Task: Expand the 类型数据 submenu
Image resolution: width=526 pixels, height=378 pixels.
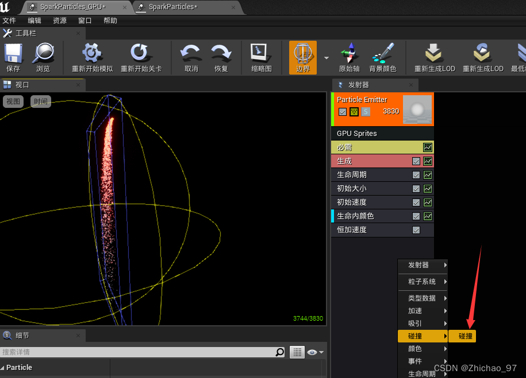Action: tap(423, 298)
